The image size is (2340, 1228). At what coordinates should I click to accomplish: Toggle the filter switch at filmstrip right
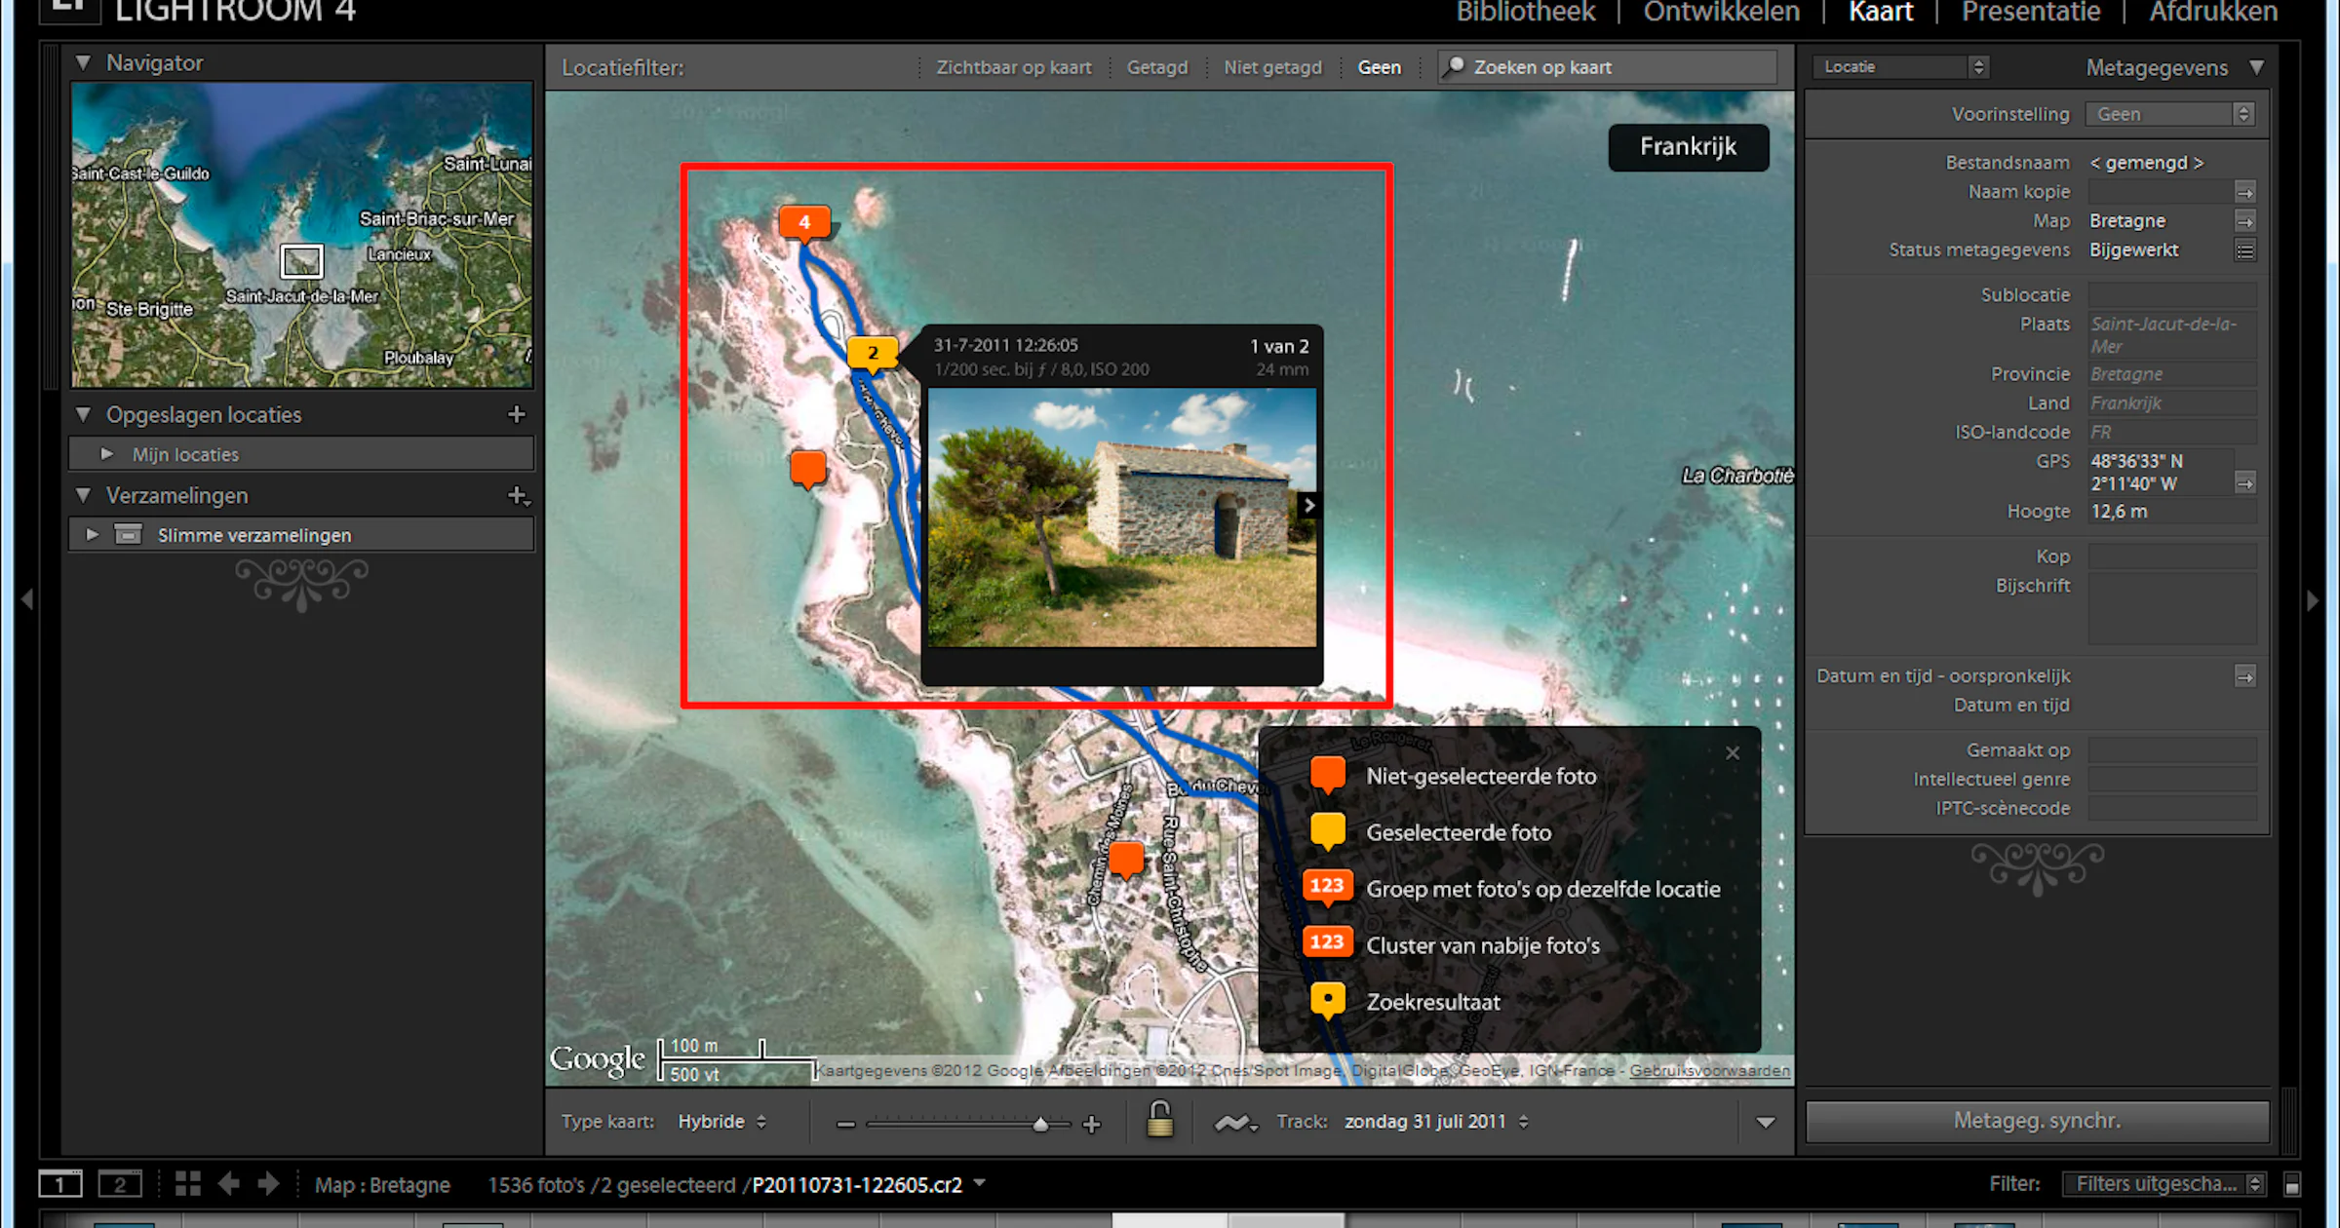[2292, 1184]
